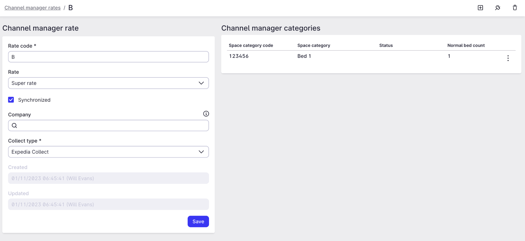Open the Rate dropdown showing Super rate
The width and height of the screenshot is (525, 241).
coord(108,83)
